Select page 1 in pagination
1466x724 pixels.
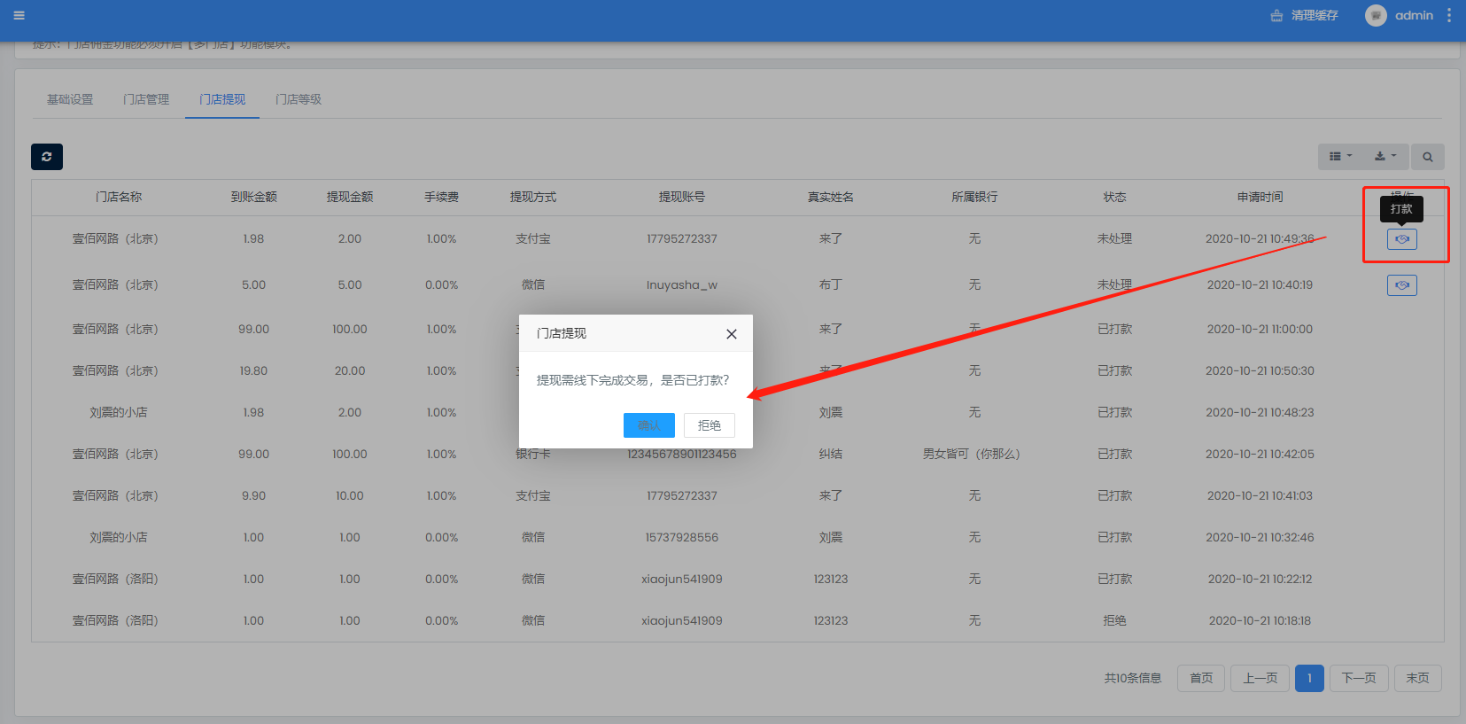coord(1309,678)
